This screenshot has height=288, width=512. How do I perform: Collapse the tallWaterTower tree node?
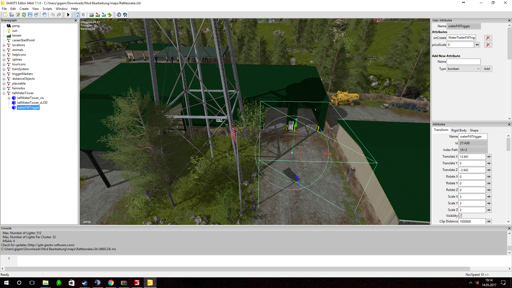coord(4,93)
